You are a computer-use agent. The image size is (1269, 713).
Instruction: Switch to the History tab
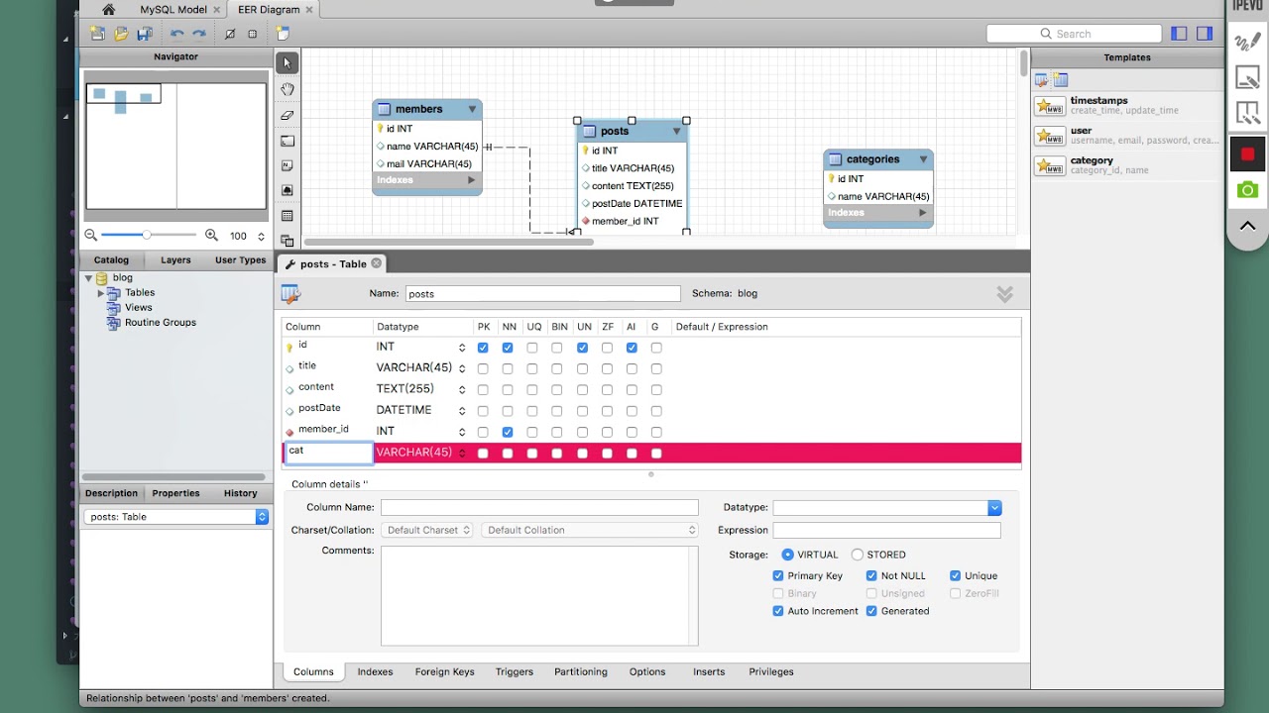tap(240, 493)
